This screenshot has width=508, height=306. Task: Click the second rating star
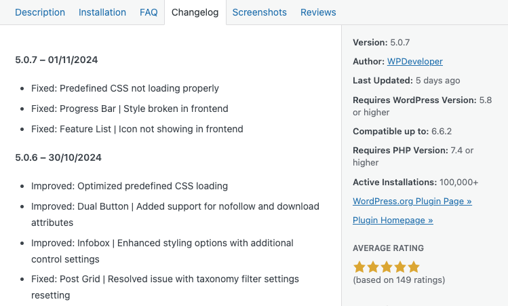pyautogui.click(x=373, y=267)
